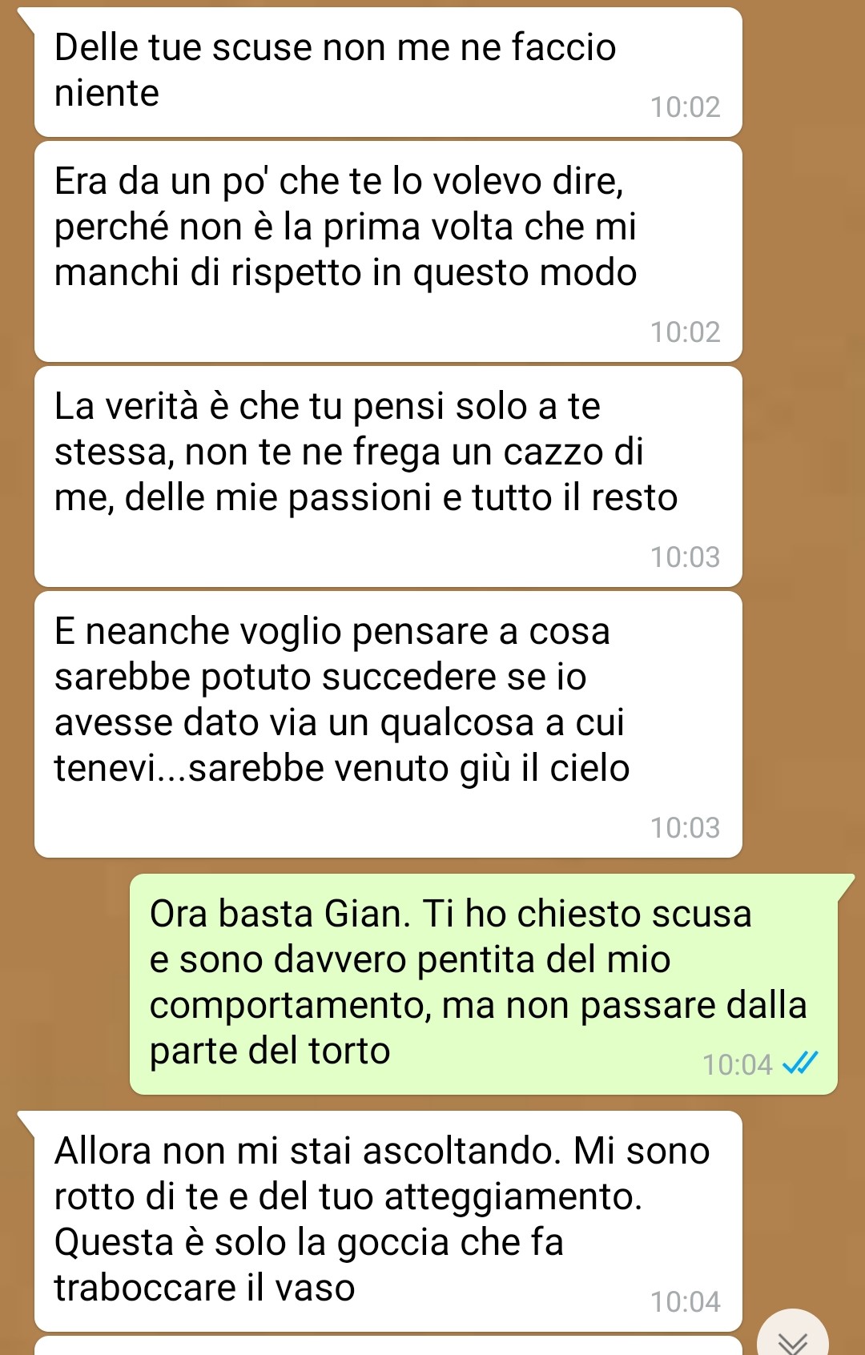Select the "Delle tue scuse" message bubble

click(x=388, y=72)
